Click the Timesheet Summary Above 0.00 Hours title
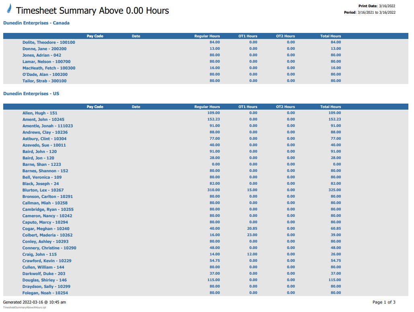Screen dimensions: 414x312 coord(92,11)
